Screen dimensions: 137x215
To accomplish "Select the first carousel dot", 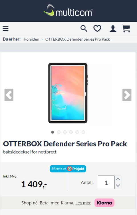I will [x=53, y=132].
